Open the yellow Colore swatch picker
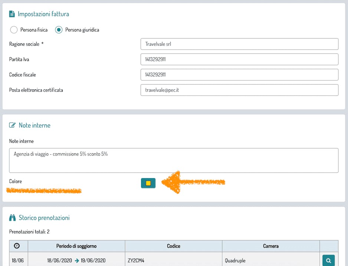 pyautogui.click(x=148, y=183)
